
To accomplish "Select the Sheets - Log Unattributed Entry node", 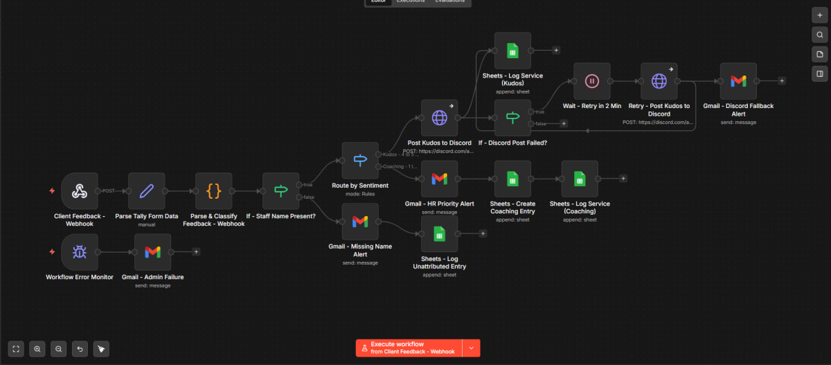I will (x=440, y=233).
